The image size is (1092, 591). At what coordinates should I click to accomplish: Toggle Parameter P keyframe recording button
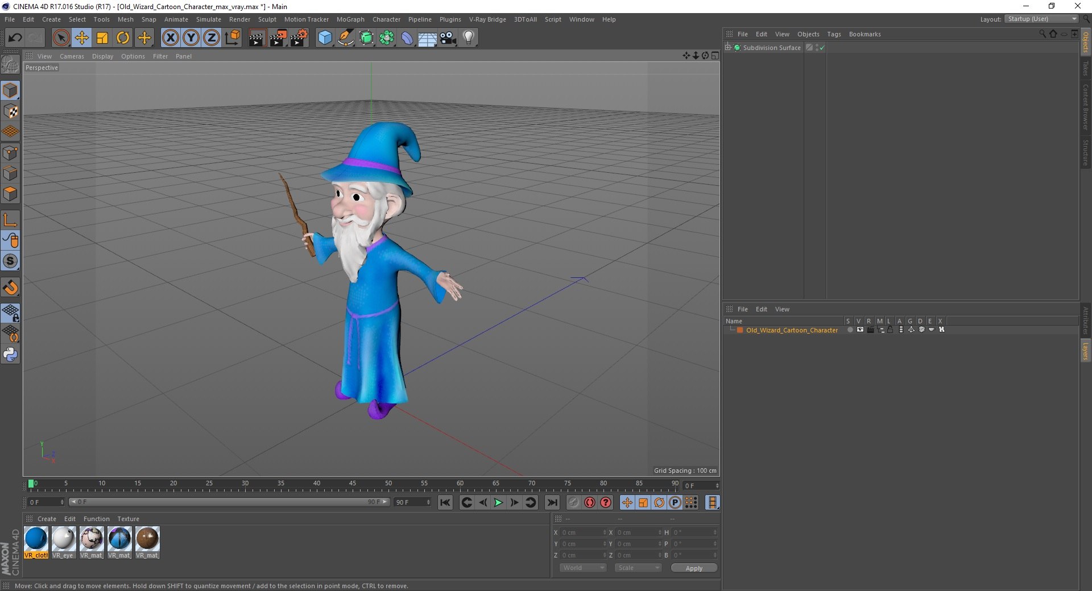(675, 502)
